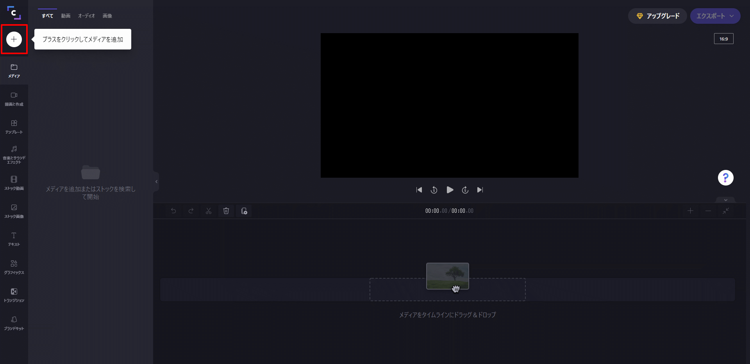
Task: Play the video preview
Action: pos(450,190)
